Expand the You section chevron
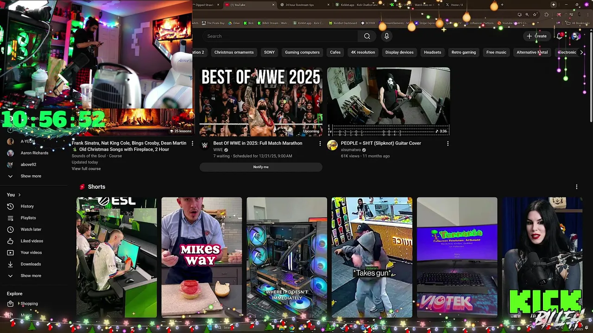593x333 pixels. [x=19, y=195]
